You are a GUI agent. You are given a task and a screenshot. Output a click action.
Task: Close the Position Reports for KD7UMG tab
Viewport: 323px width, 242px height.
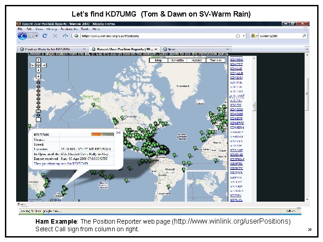[84, 49]
